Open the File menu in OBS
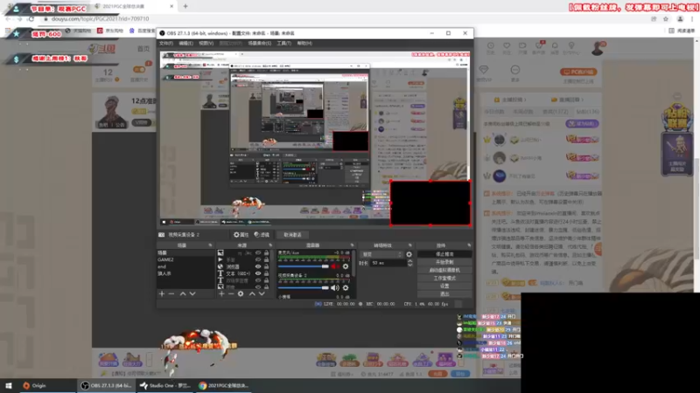The height and width of the screenshot is (393, 700). pyautogui.click(x=166, y=43)
